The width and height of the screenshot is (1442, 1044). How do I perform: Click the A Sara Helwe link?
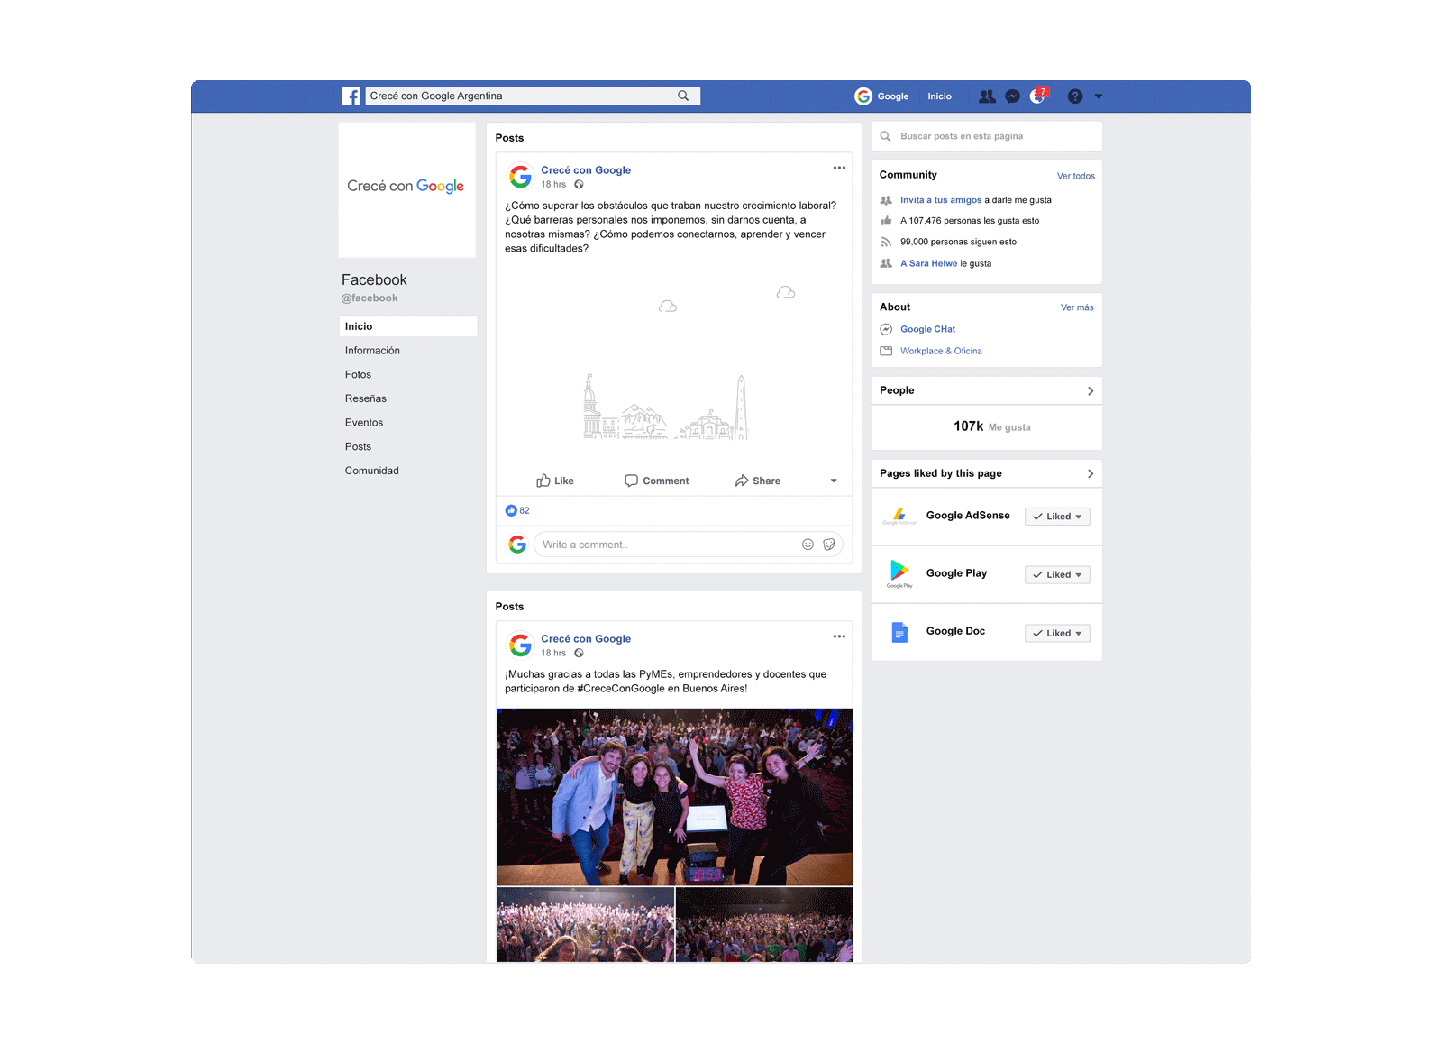click(928, 263)
